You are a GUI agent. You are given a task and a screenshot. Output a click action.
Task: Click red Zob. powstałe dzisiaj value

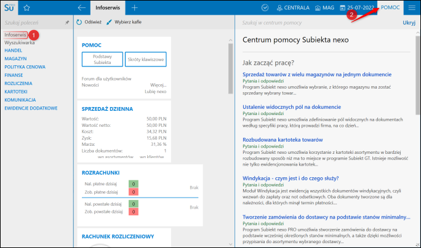pyautogui.click(x=134, y=212)
